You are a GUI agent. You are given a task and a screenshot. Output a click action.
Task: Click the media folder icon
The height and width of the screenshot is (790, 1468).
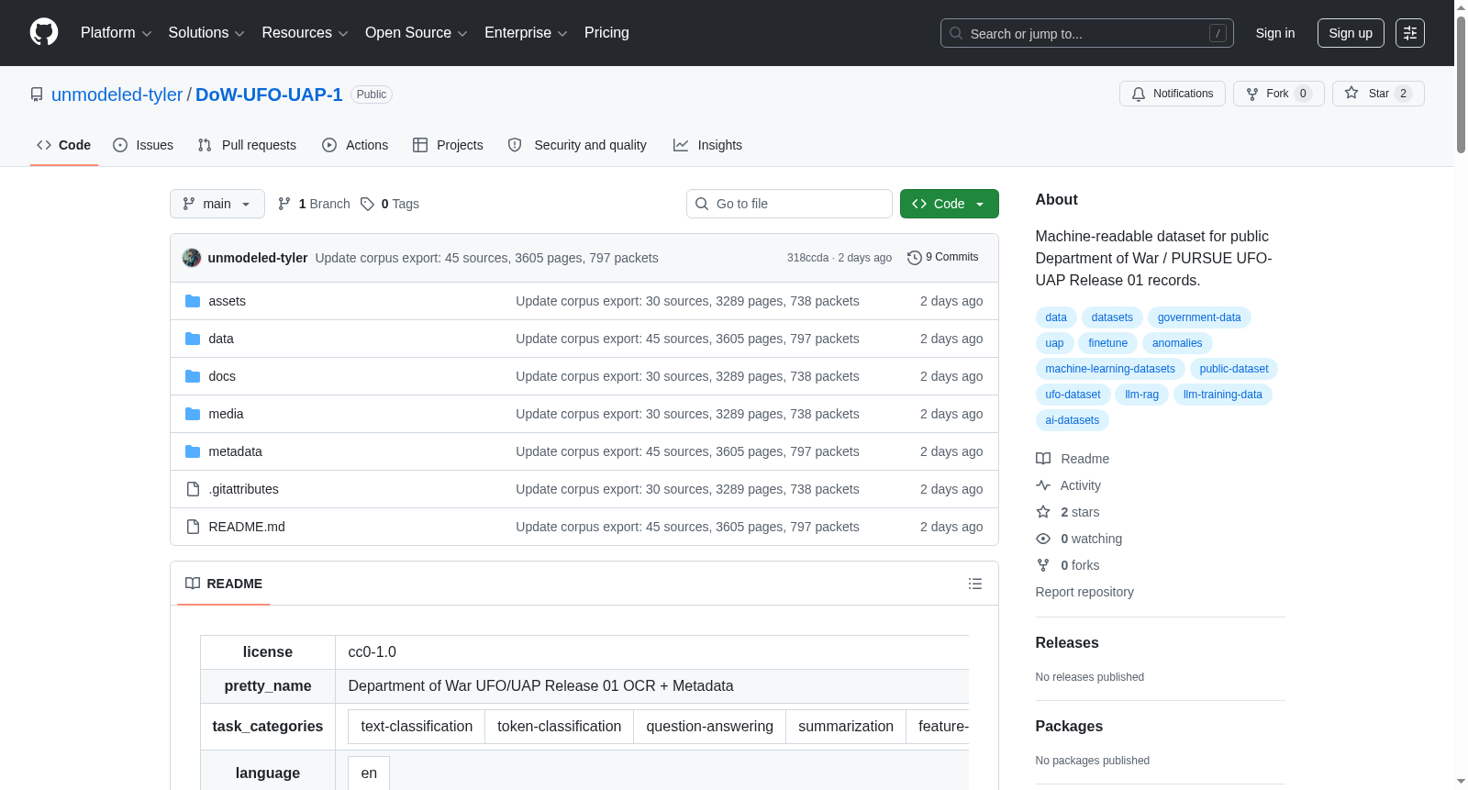point(193,414)
